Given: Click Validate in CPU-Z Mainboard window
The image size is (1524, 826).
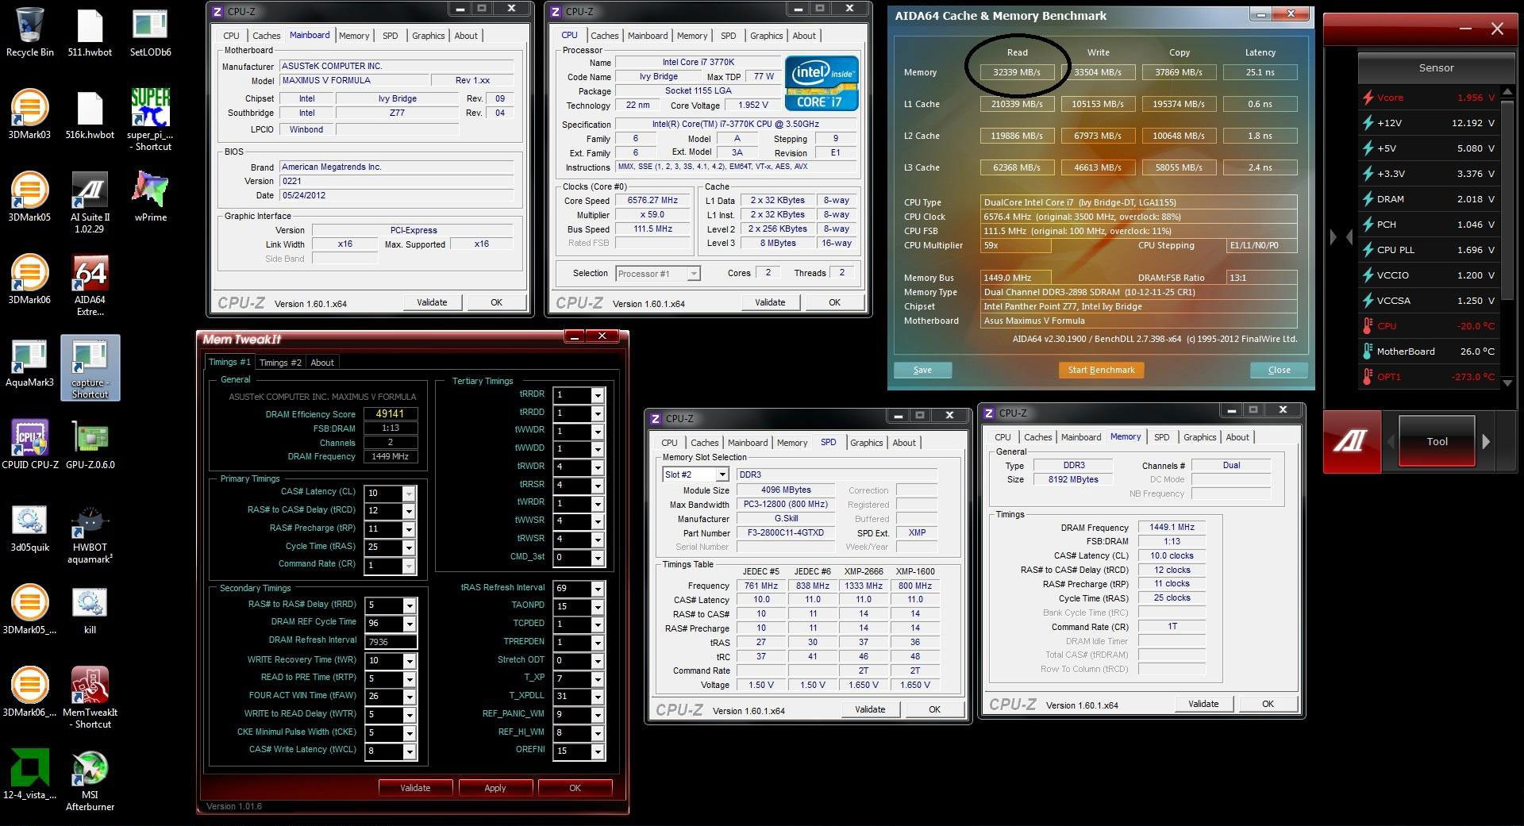Looking at the screenshot, I should (x=432, y=302).
